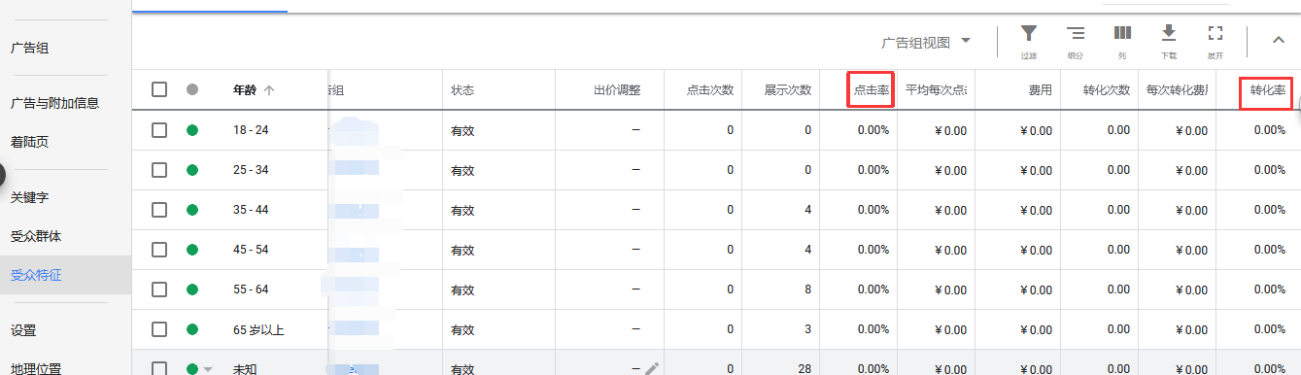This screenshot has height=375, width=1301.
Task: Click the green status dot for 65 岁以上
Action: pos(192,330)
